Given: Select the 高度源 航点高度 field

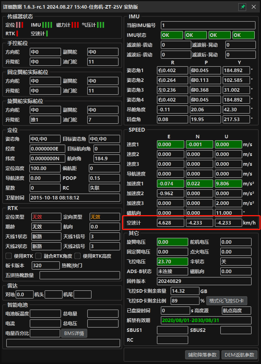Looking at the screenshot, I should 236,310.
